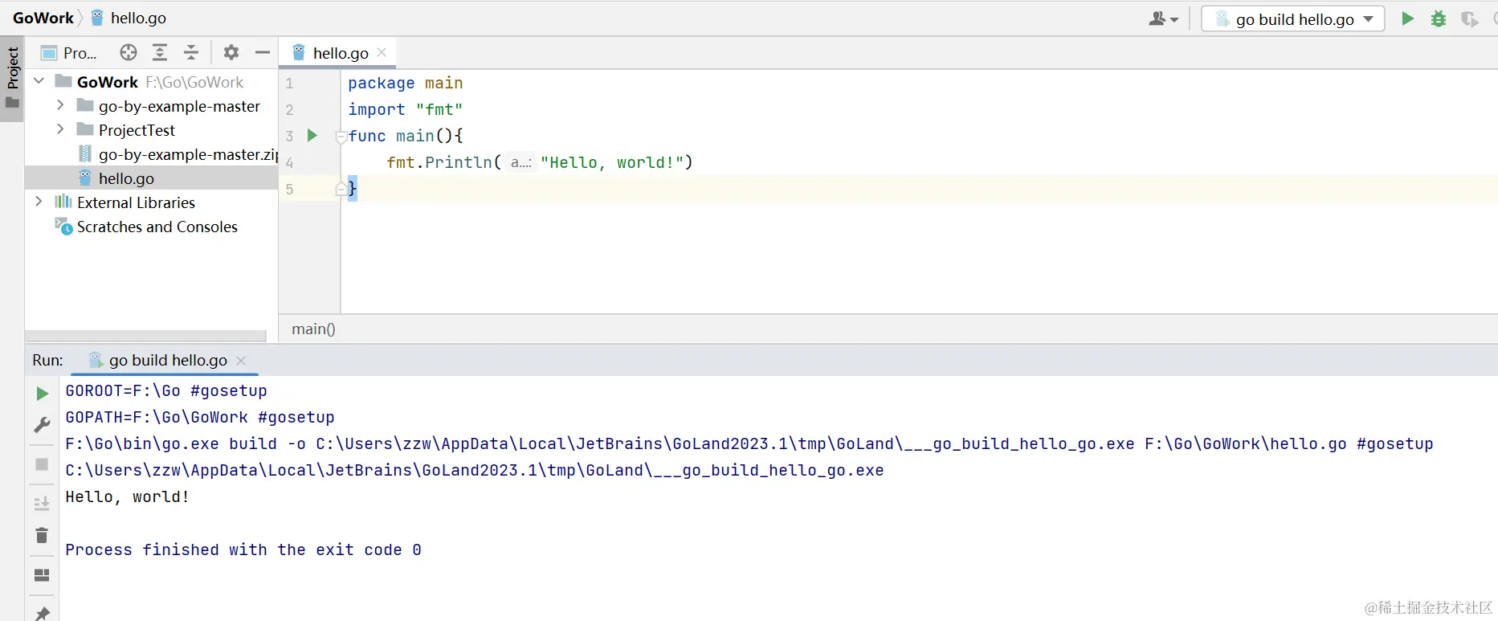The width and height of the screenshot is (1498, 621).
Task: Expand all items in the Project panel
Action: (x=160, y=53)
